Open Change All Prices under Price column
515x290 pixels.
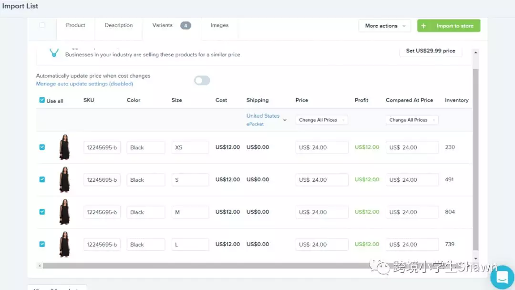pyautogui.click(x=321, y=120)
